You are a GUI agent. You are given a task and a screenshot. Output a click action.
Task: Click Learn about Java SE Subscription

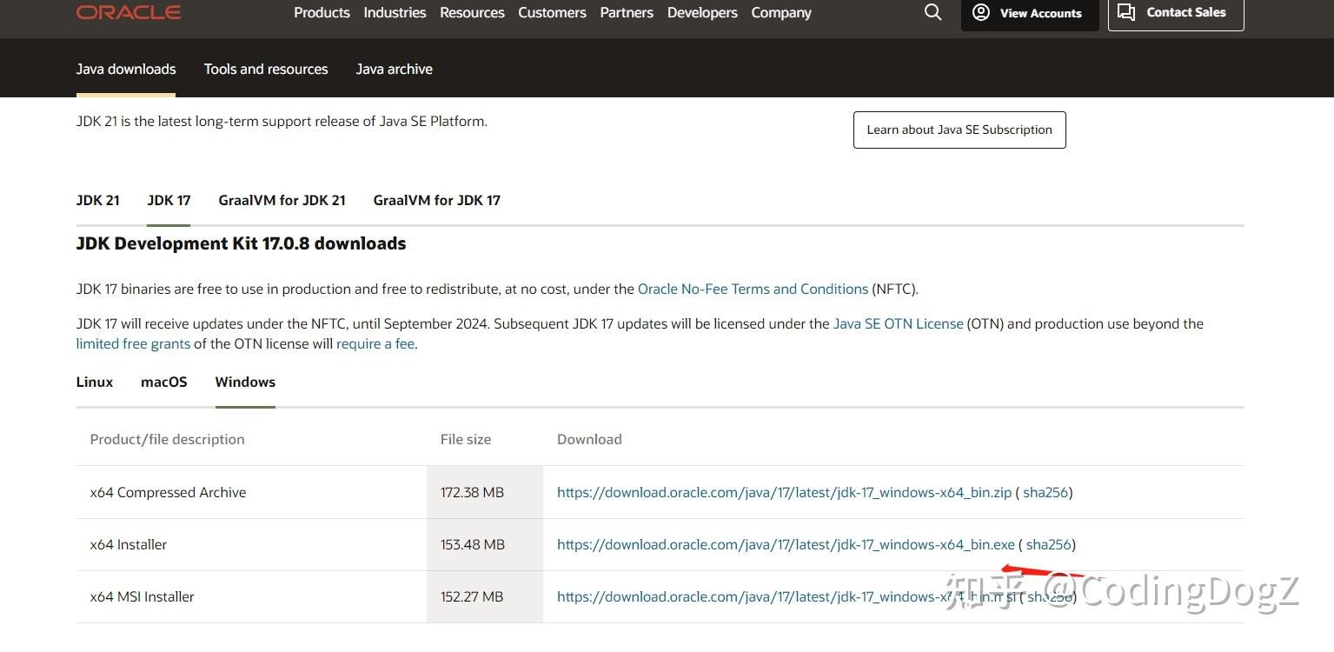pos(959,130)
